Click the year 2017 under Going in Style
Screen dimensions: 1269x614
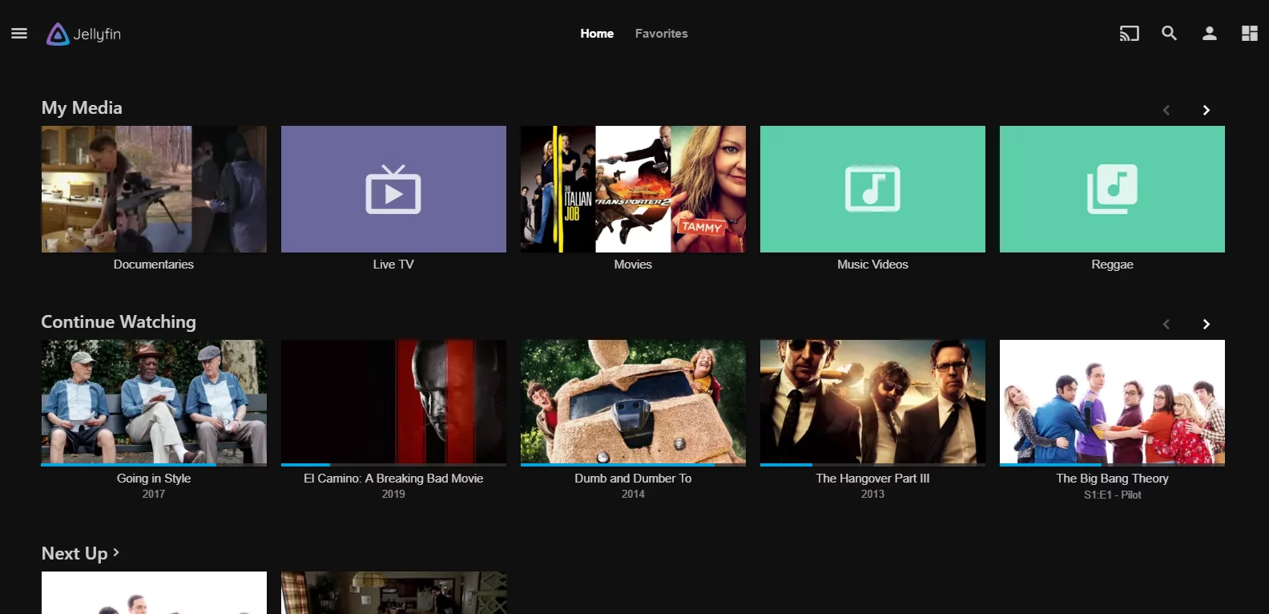pyautogui.click(x=154, y=495)
